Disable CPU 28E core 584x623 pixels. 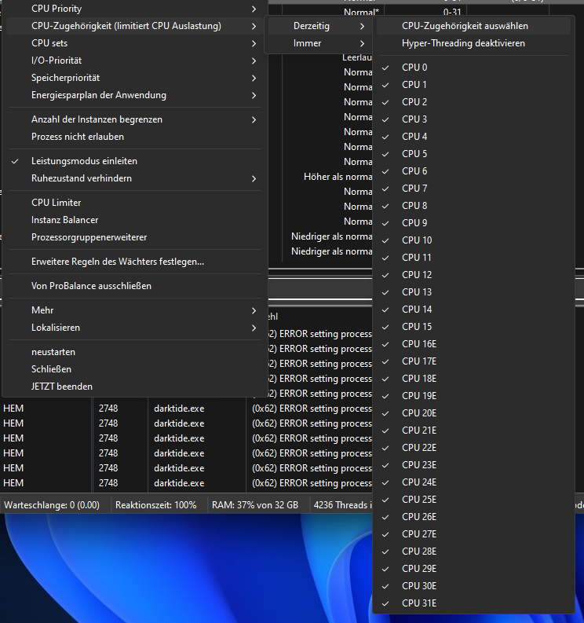point(473,552)
